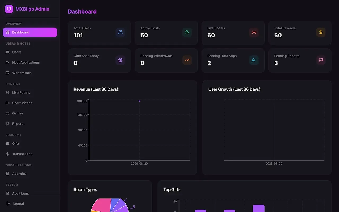Click the Short Videos camera icon
Screen dimensions: 339x212
click(7, 103)
